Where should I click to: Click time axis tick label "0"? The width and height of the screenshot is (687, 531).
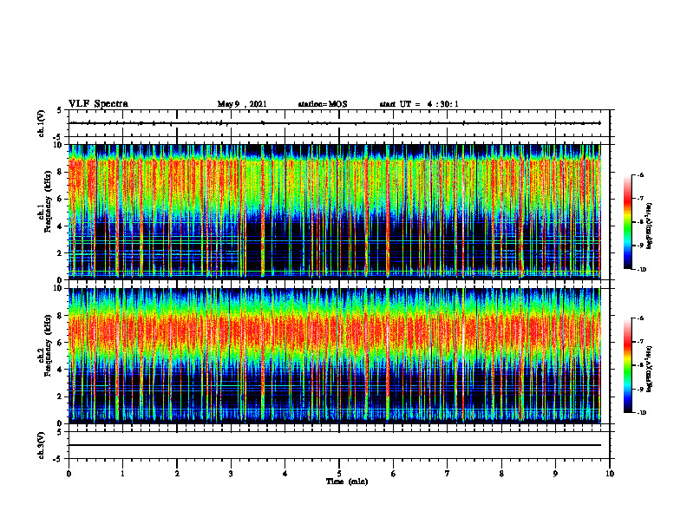point(69,474)
